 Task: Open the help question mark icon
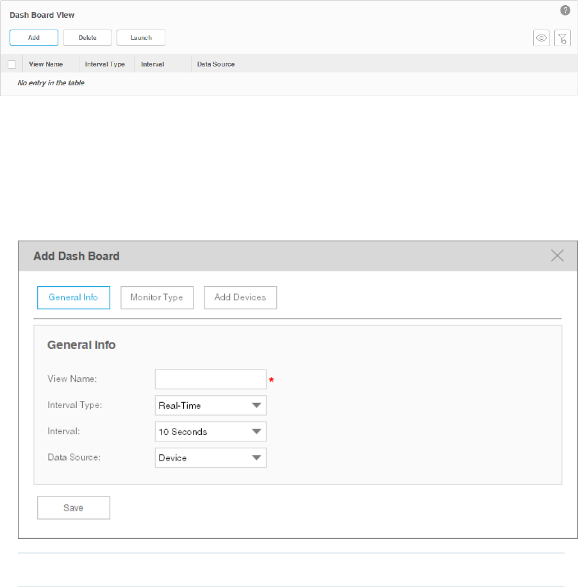pos(565,10)
